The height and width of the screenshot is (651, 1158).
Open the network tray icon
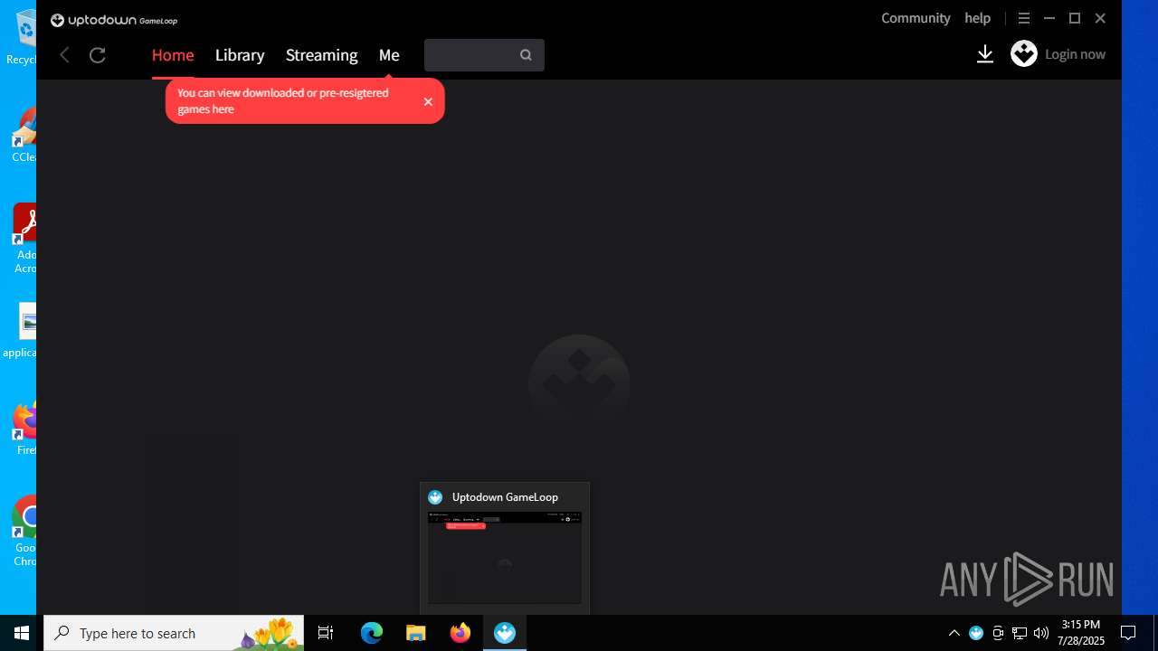pos(1020,633)
